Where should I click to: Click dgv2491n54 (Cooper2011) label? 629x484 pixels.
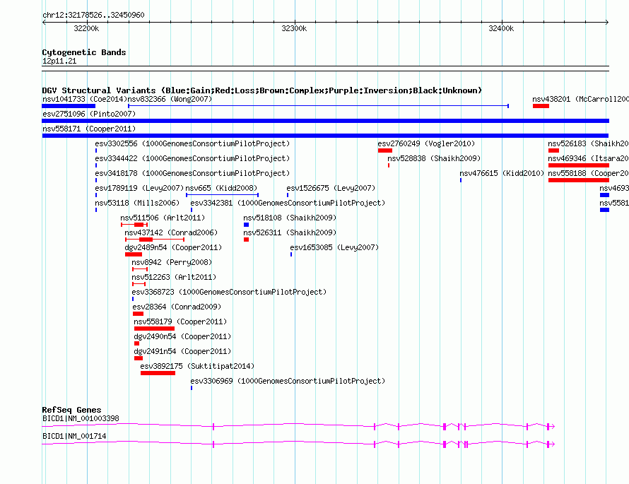182,351
